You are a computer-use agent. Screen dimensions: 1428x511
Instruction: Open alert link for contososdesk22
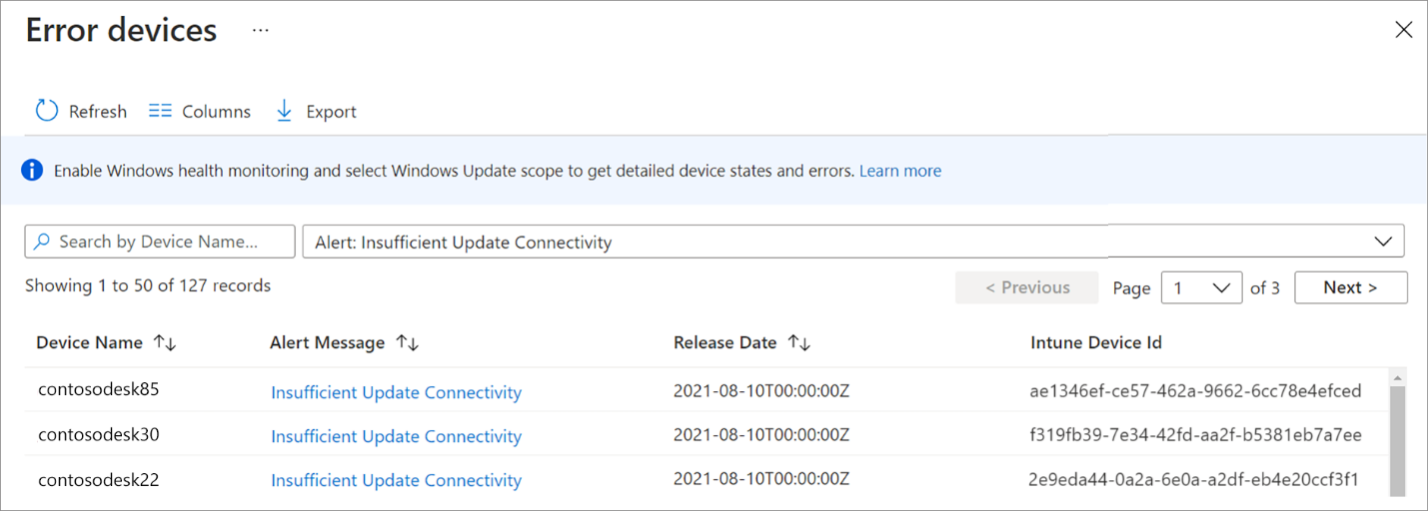click(396, 480)
